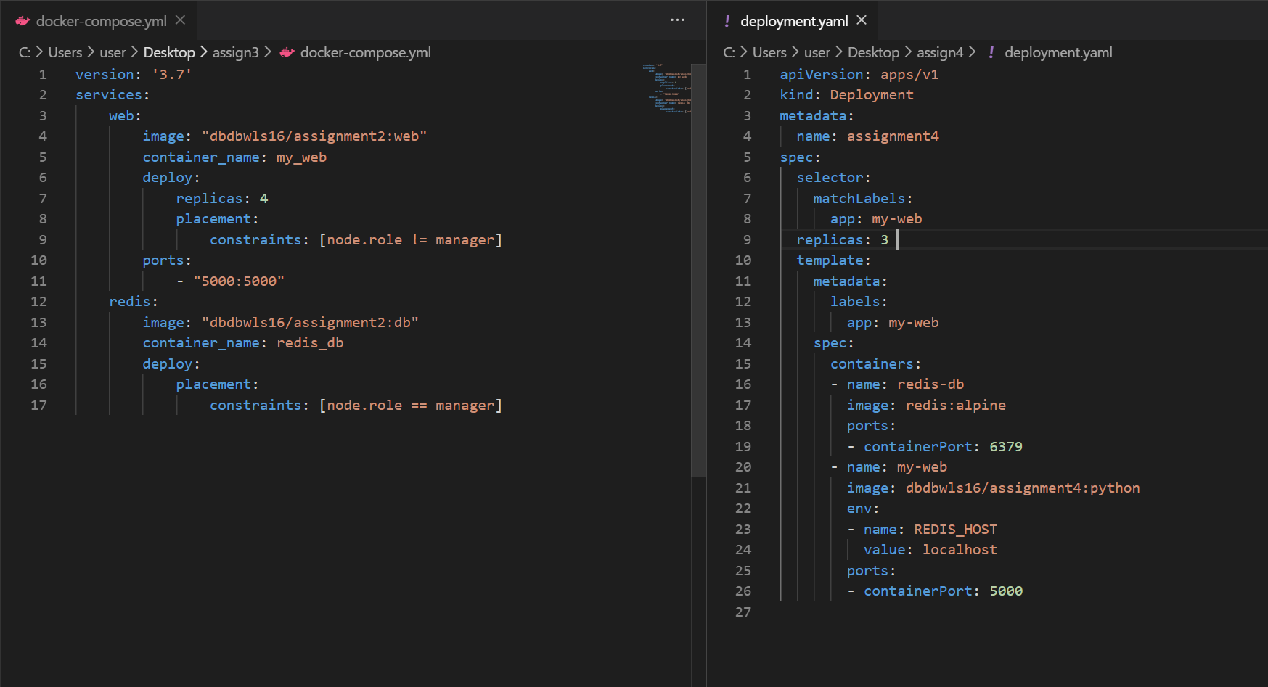1268x687 pixels.
Task: Click line number 27 in deployment.yaml
Action: click(x=743, y=612)
